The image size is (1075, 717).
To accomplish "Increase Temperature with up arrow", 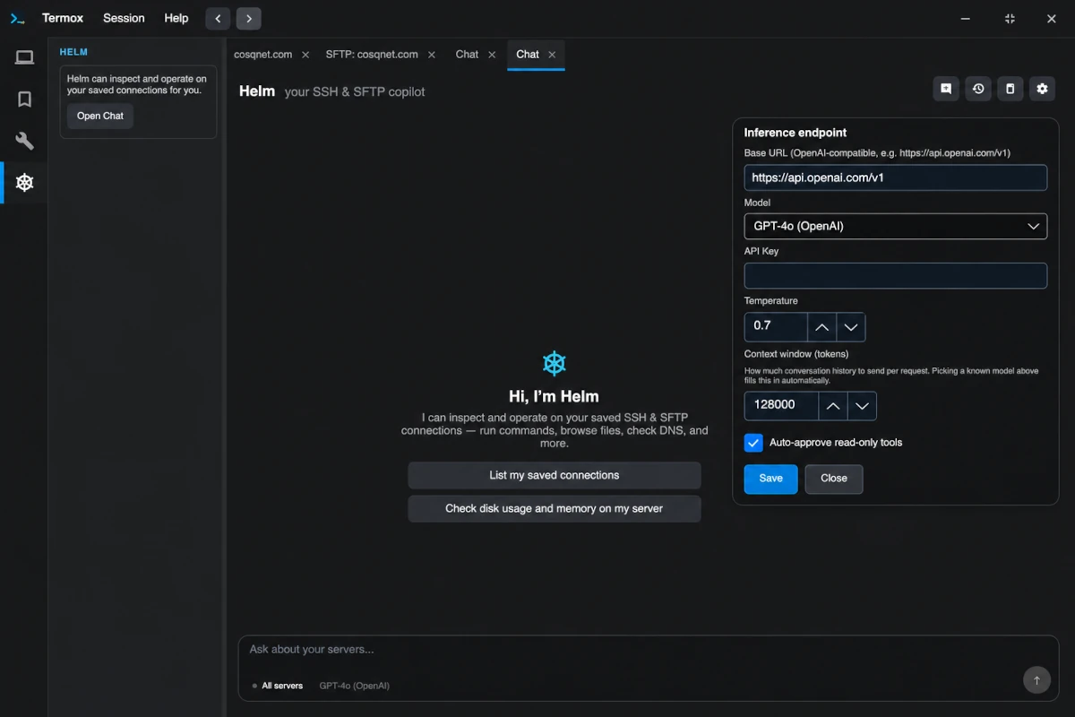I will tap(822, 327).
